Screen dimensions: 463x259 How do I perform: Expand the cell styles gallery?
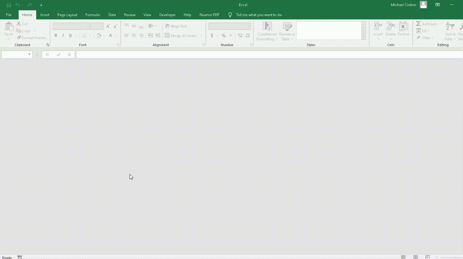point(364,37)
